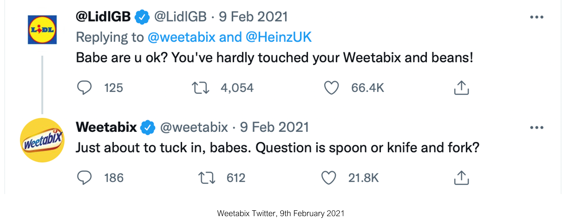The image size is (562, 223).
Task: Click the @weetabix mention link
Action: pyautogui.click(x=181, y=37)
